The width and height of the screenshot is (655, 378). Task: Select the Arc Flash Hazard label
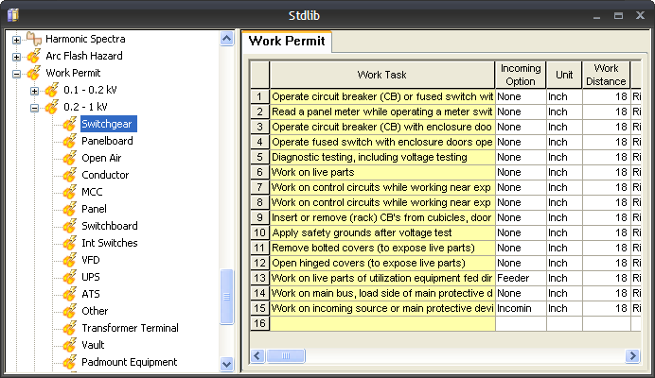click(84, 56)
